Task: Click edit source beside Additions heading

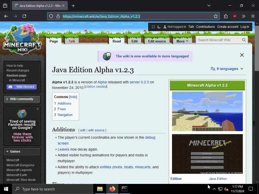Action: [96, 130]
